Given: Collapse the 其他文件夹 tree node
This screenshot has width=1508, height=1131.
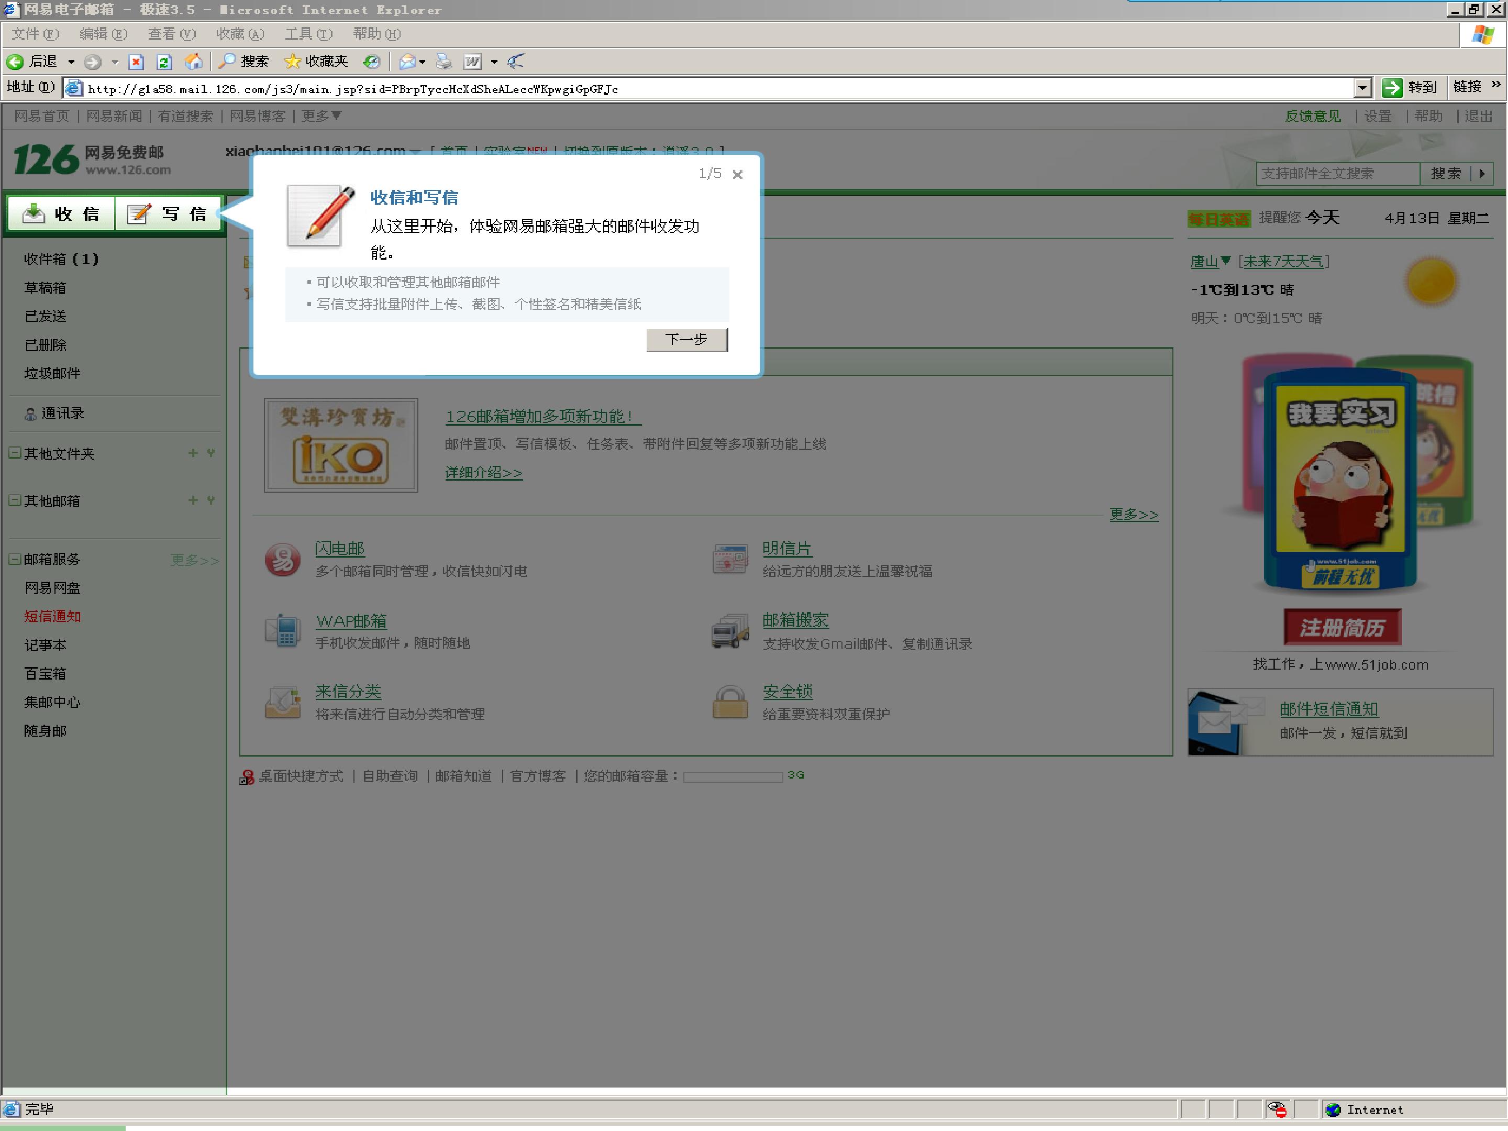Looking at the screenshot, I should 14,453.
